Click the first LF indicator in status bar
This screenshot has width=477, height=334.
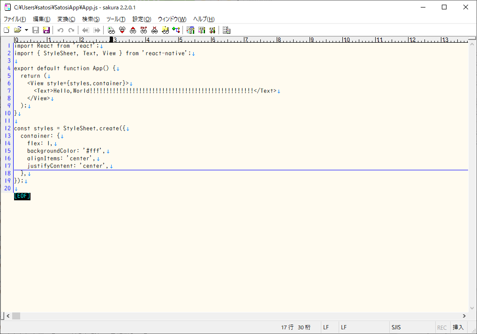(326, 327)
